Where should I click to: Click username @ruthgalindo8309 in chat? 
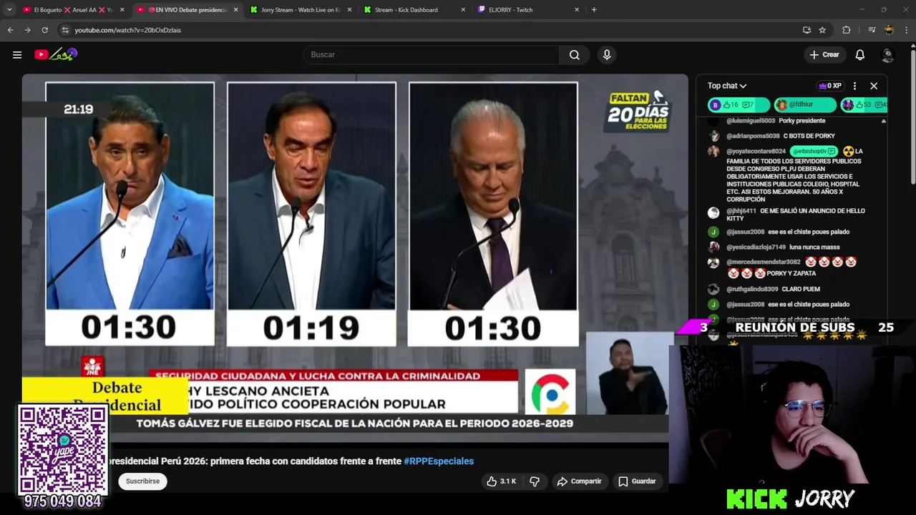tap(752, 290)
